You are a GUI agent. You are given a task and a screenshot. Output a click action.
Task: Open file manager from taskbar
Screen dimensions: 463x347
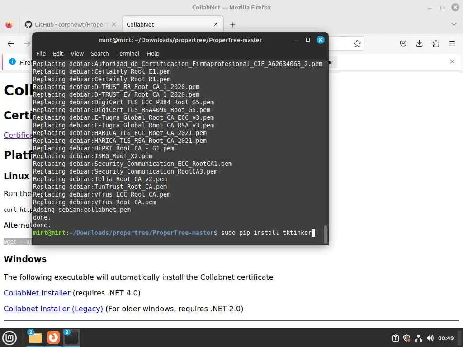35,338
